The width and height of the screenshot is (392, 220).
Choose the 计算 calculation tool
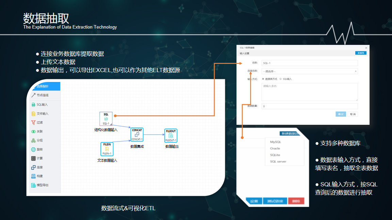(33, 158)
